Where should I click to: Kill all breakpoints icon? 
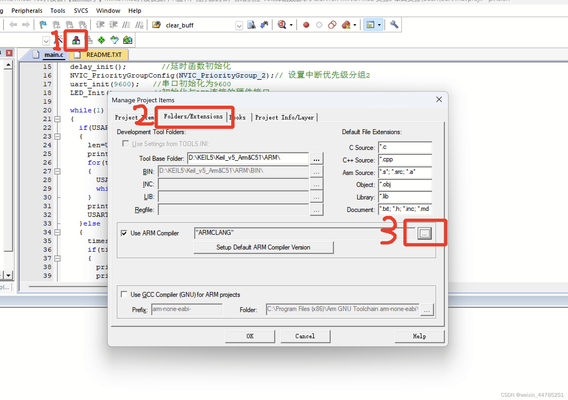click(346, 25)
